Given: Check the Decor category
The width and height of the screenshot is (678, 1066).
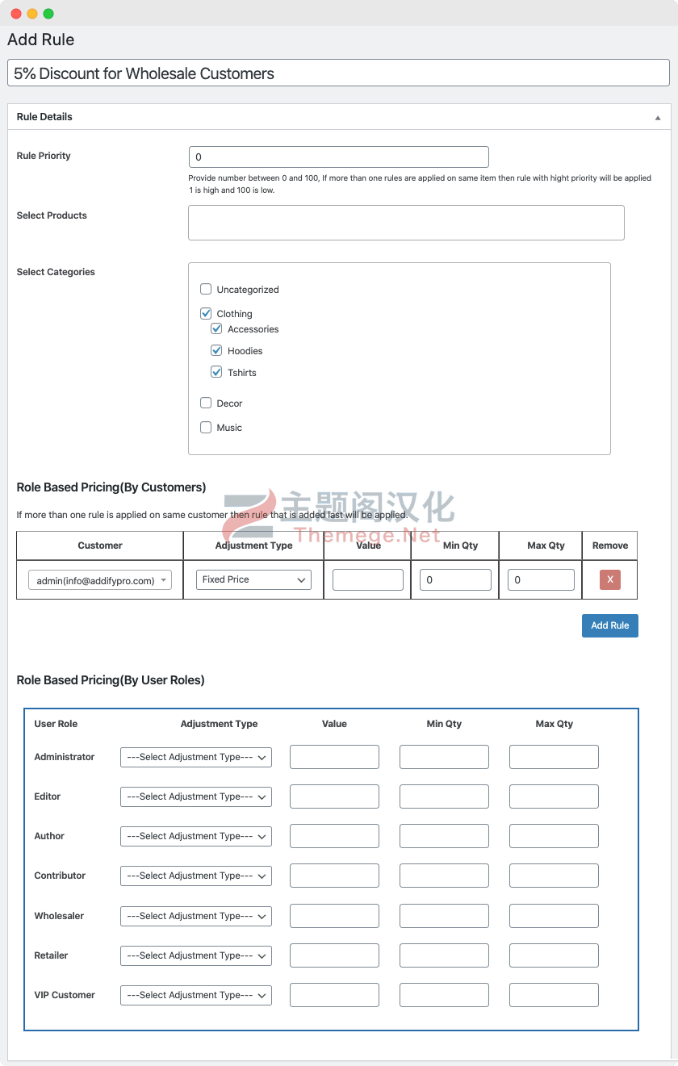Looking at the screenshot, I should pyautogui.click(x=206, y=403).
